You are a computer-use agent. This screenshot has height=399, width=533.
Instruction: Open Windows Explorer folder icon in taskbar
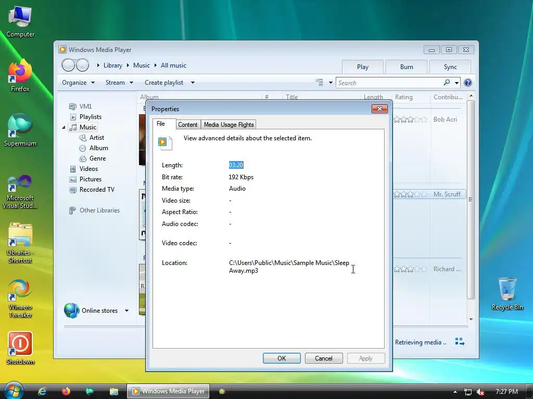113,391
